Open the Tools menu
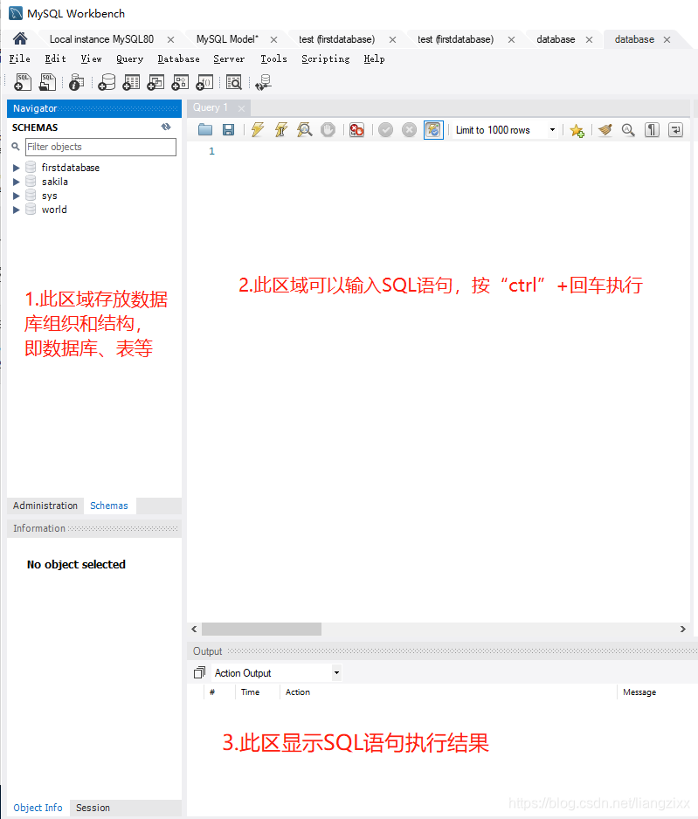Image resolution: width=698 pixels, height=819 pixels. (x=273, y=59)
